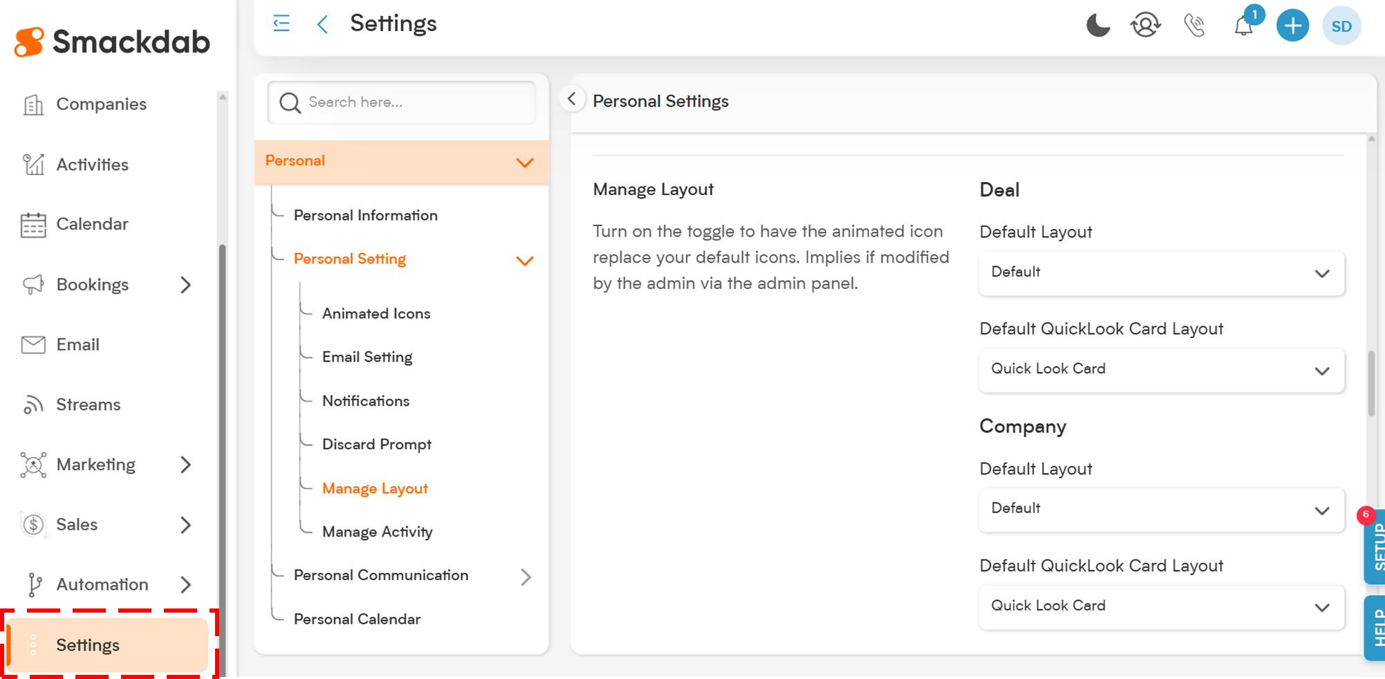Open notifications bell icon
The height and width of the screenshot is (679, 1385).
pyautogui.click(x=1243, y=26)
